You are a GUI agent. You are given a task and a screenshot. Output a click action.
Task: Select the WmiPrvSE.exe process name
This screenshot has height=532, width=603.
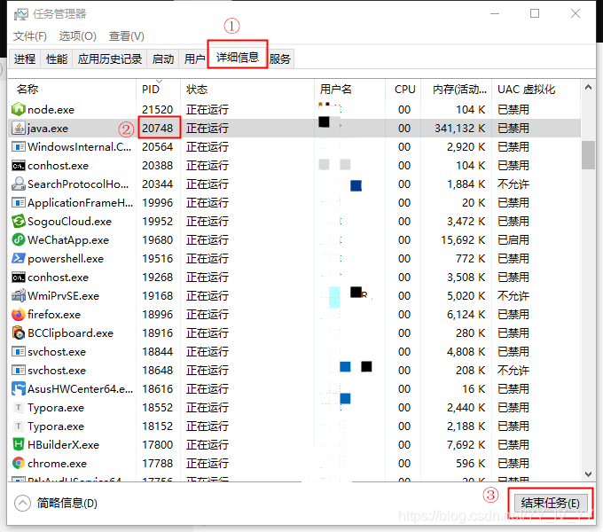(64, 295)
